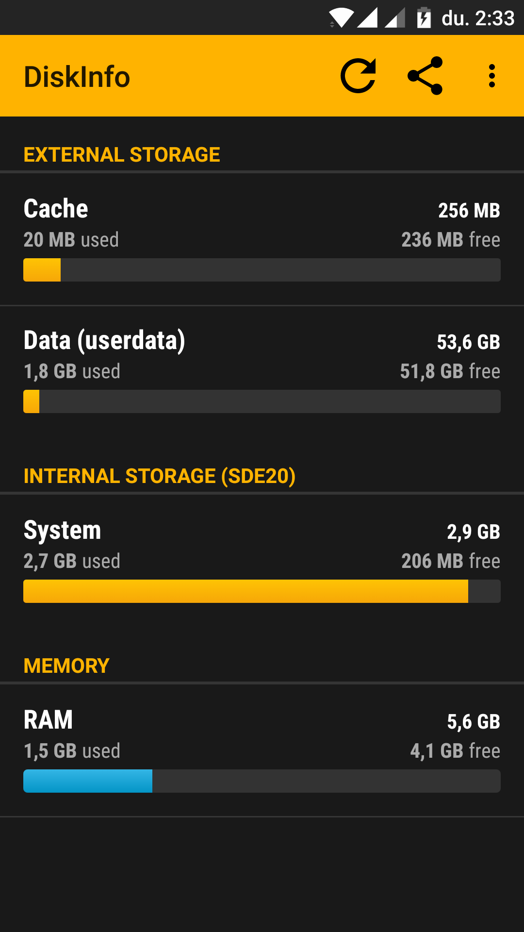Tap the share icon

[425, 76]
